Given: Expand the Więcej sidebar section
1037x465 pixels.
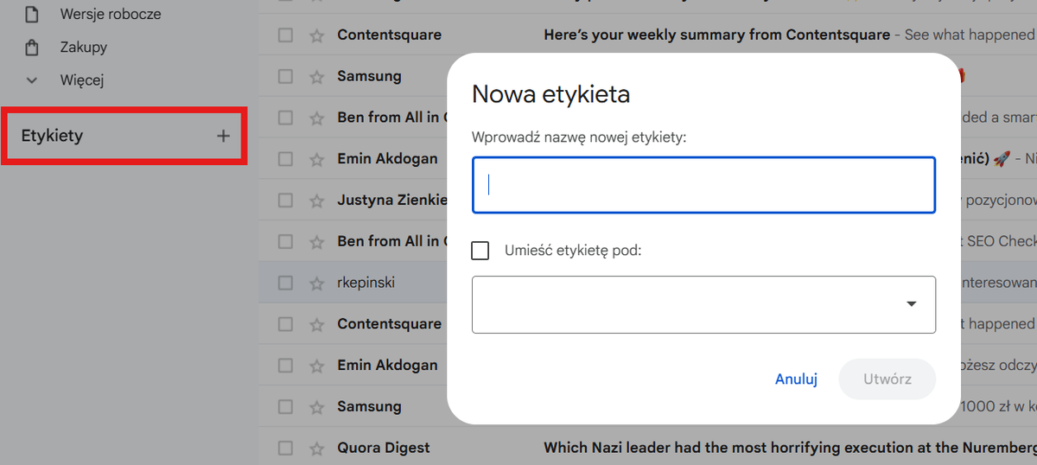Looking at the screenshot, I should click(81, 80).
